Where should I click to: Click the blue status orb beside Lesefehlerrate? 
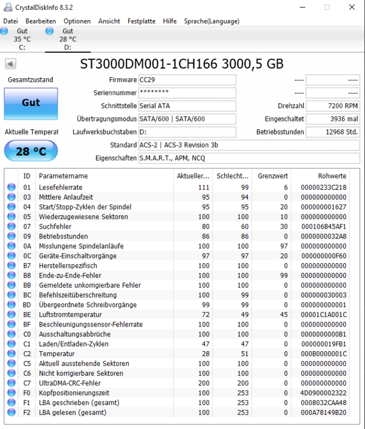pyautogui.click(x=11, y=188)
